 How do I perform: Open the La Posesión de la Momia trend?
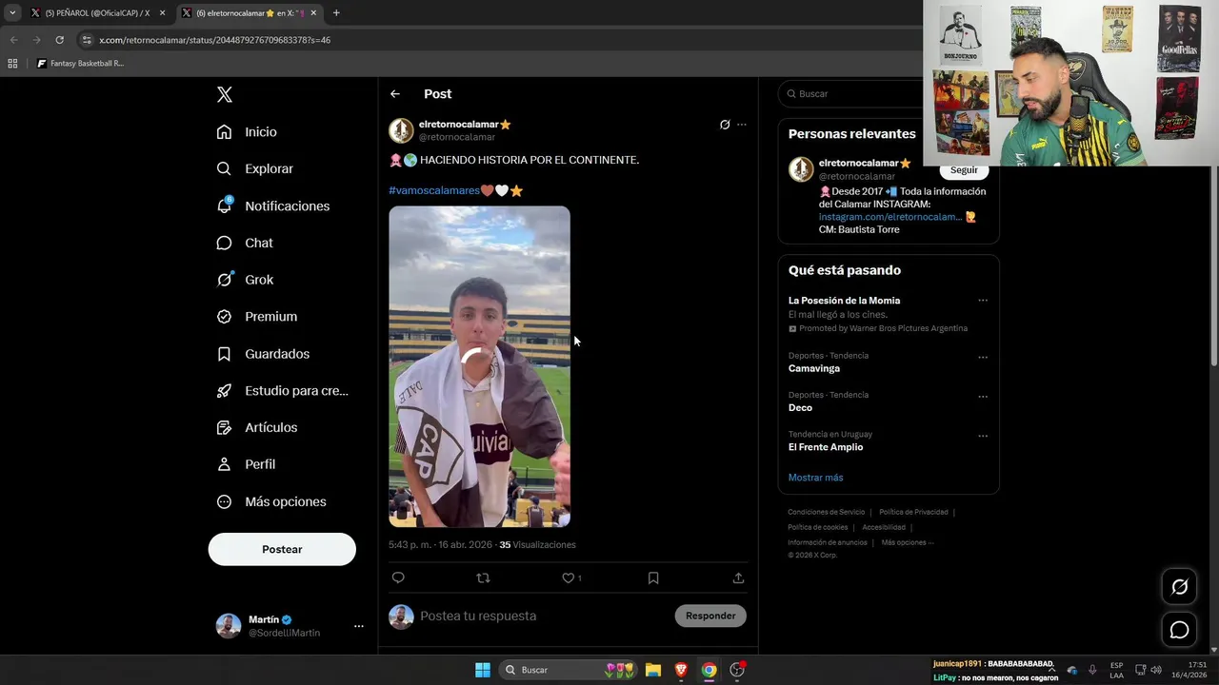tap(844, 301)
